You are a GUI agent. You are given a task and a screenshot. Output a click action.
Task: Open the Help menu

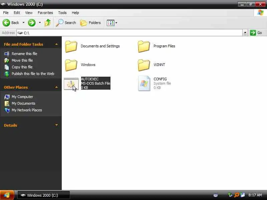pos(75,13)
